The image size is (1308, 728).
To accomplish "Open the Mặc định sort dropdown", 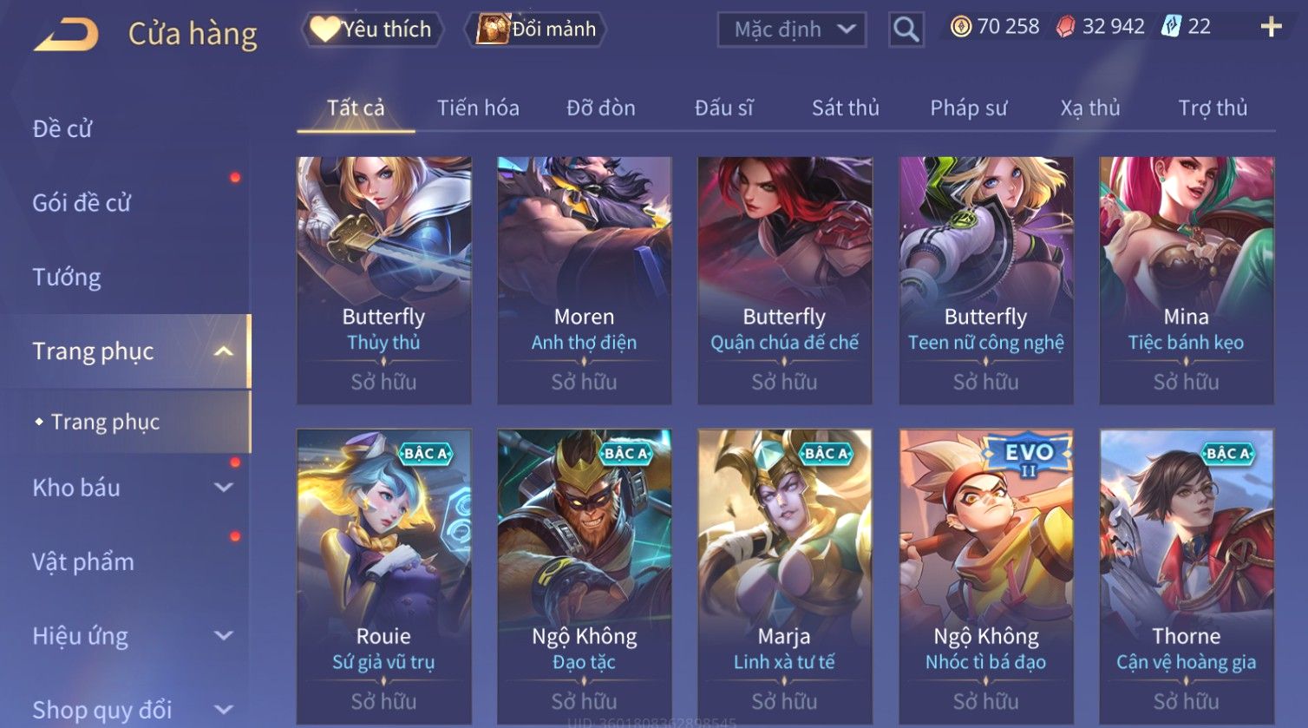I will coord(792,30).
